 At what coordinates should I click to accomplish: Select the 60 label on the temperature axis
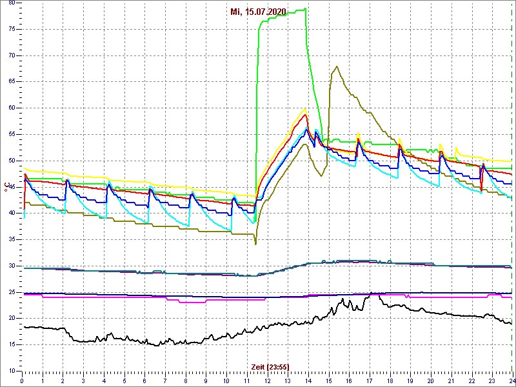click(x=12, y=108)
